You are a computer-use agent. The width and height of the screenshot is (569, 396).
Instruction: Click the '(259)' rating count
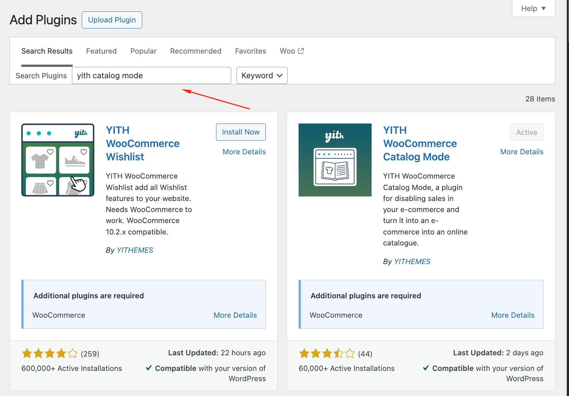coord(90,354)
